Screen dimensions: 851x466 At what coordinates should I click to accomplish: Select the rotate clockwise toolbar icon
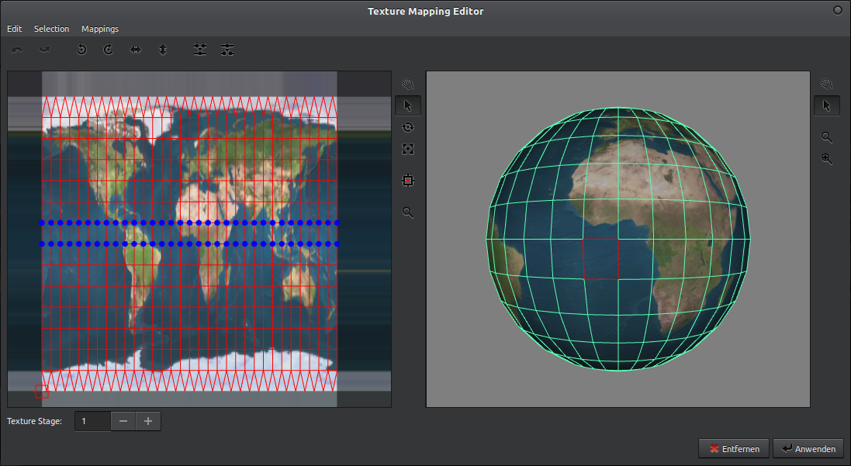109,49
